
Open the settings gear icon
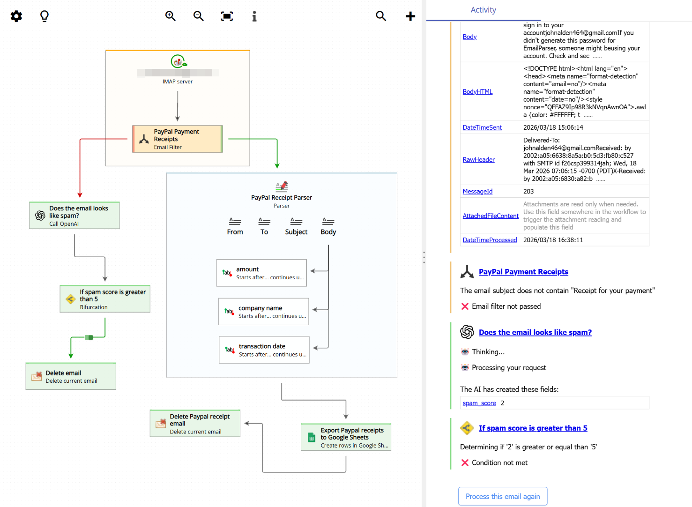16,16
